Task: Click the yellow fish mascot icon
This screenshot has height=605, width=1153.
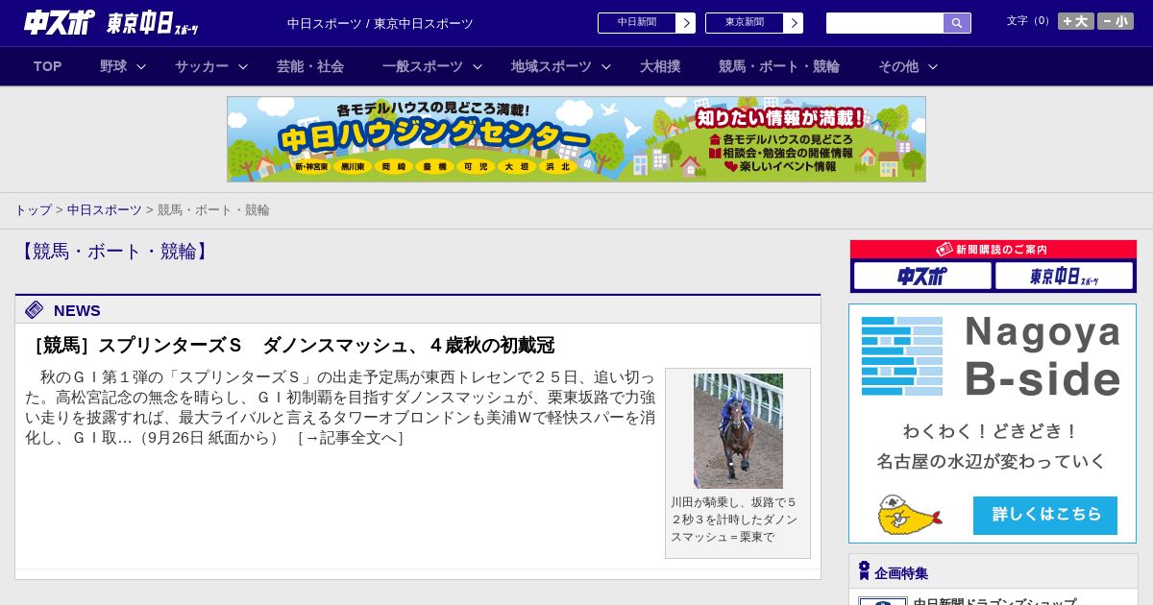Action: 909,515
